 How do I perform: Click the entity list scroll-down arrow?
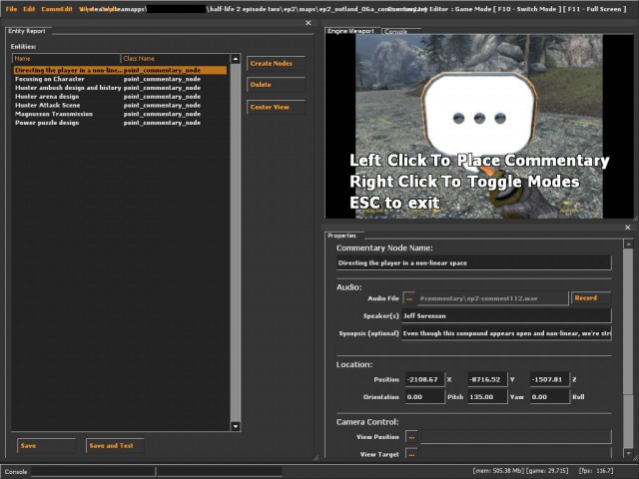coord(236,426)
